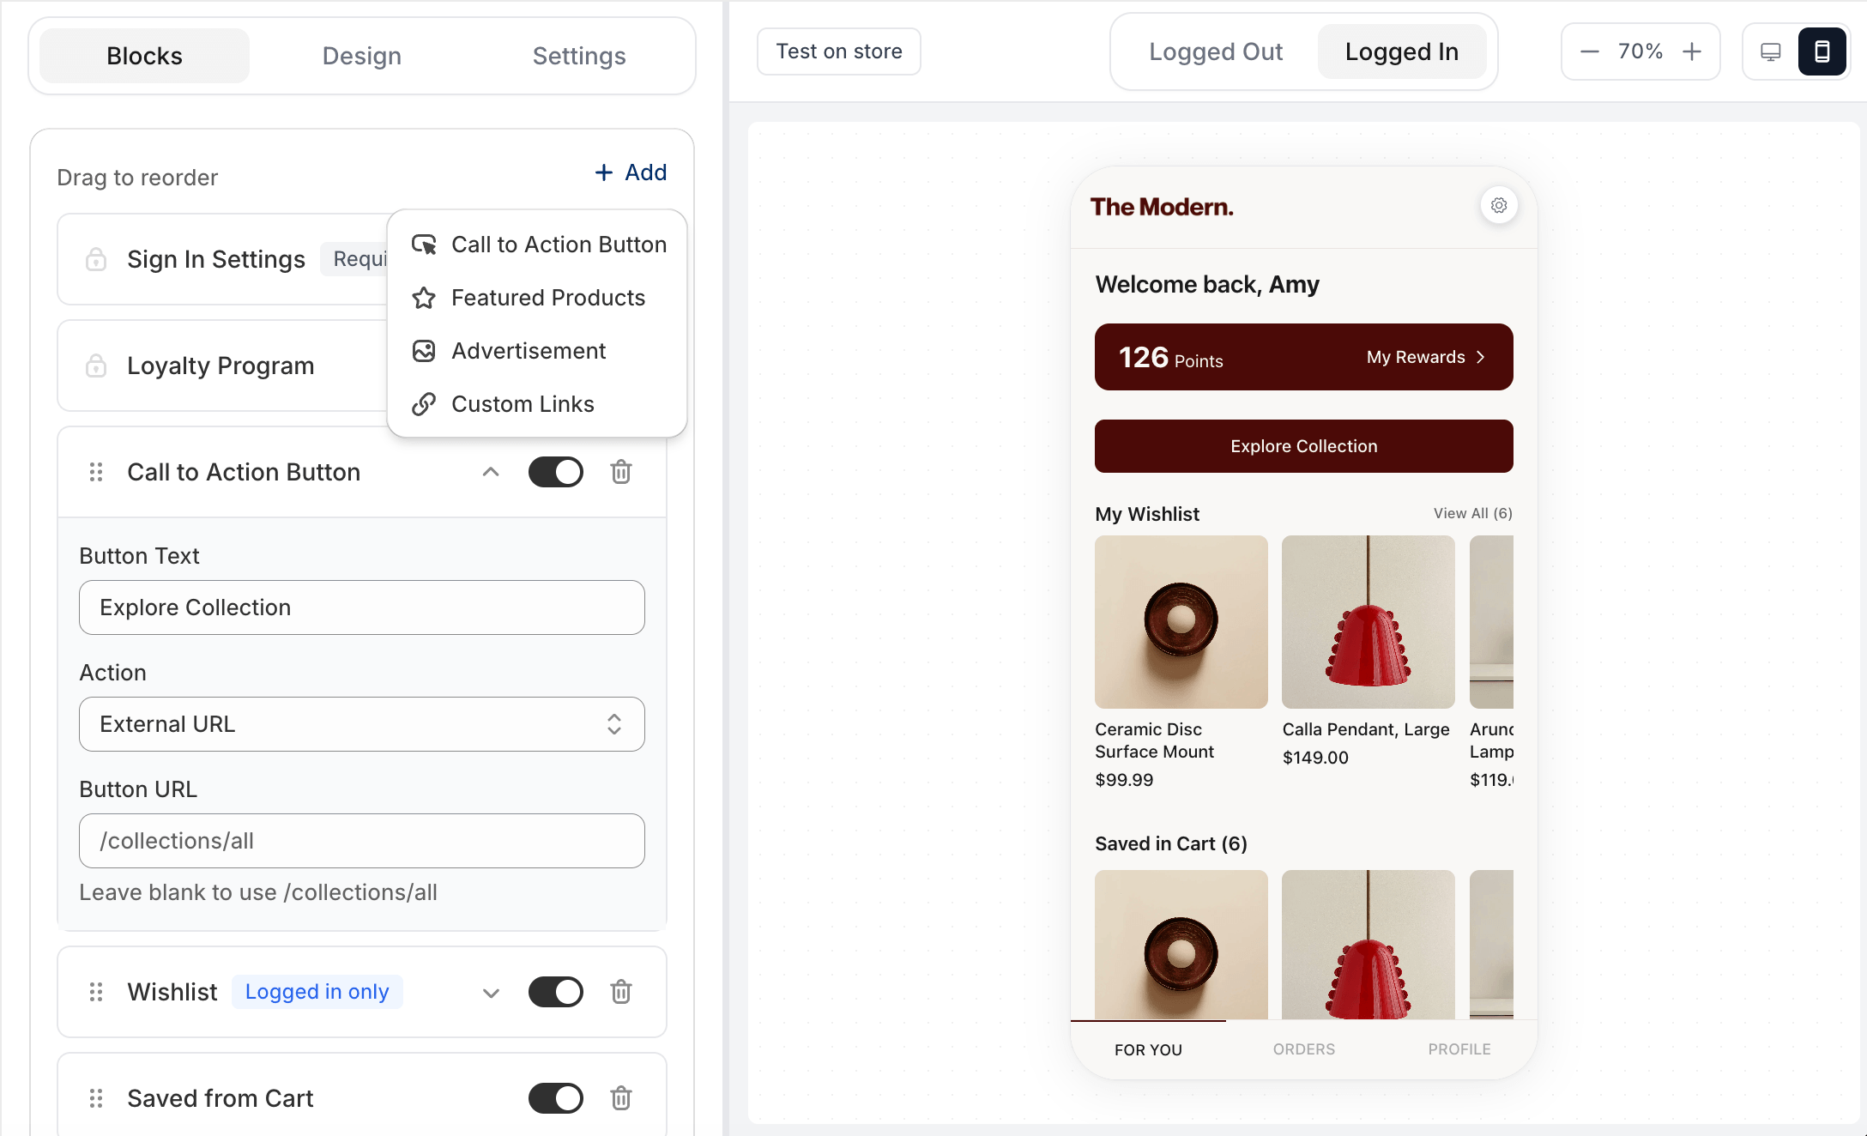Click into the Button URL input field

tap(361, 841)
